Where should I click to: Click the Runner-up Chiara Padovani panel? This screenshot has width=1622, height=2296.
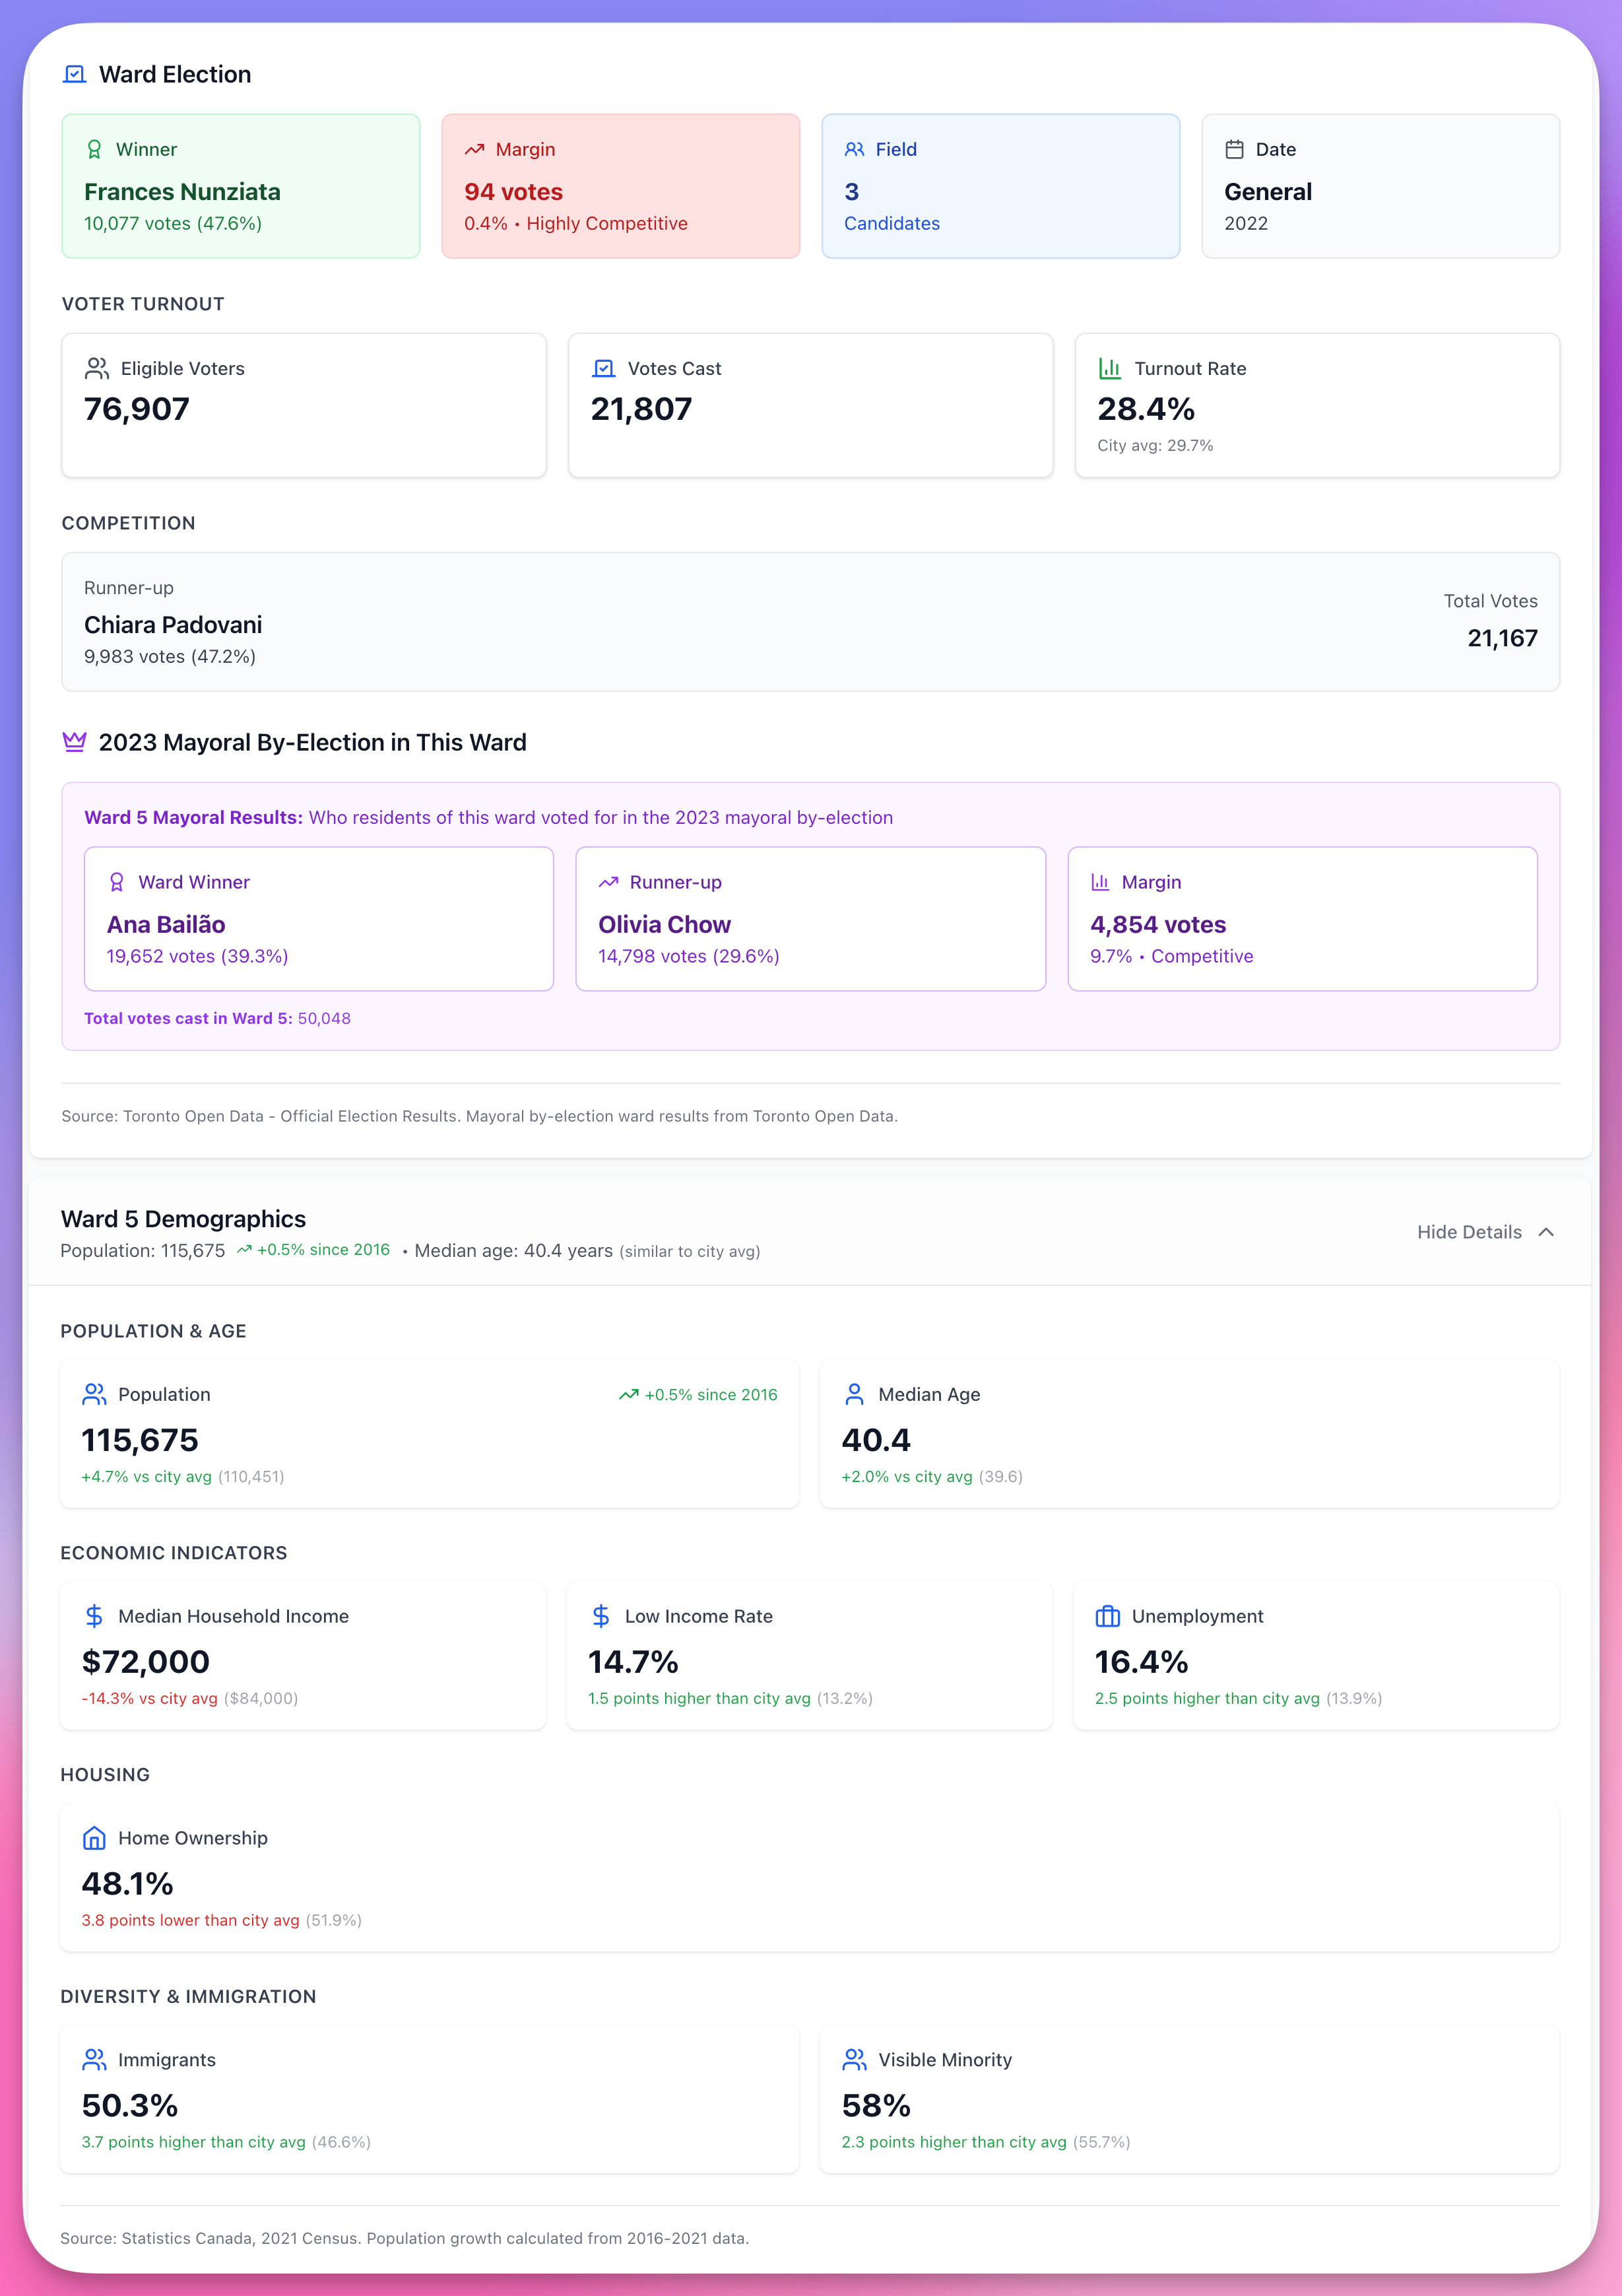tap(810, 621)
